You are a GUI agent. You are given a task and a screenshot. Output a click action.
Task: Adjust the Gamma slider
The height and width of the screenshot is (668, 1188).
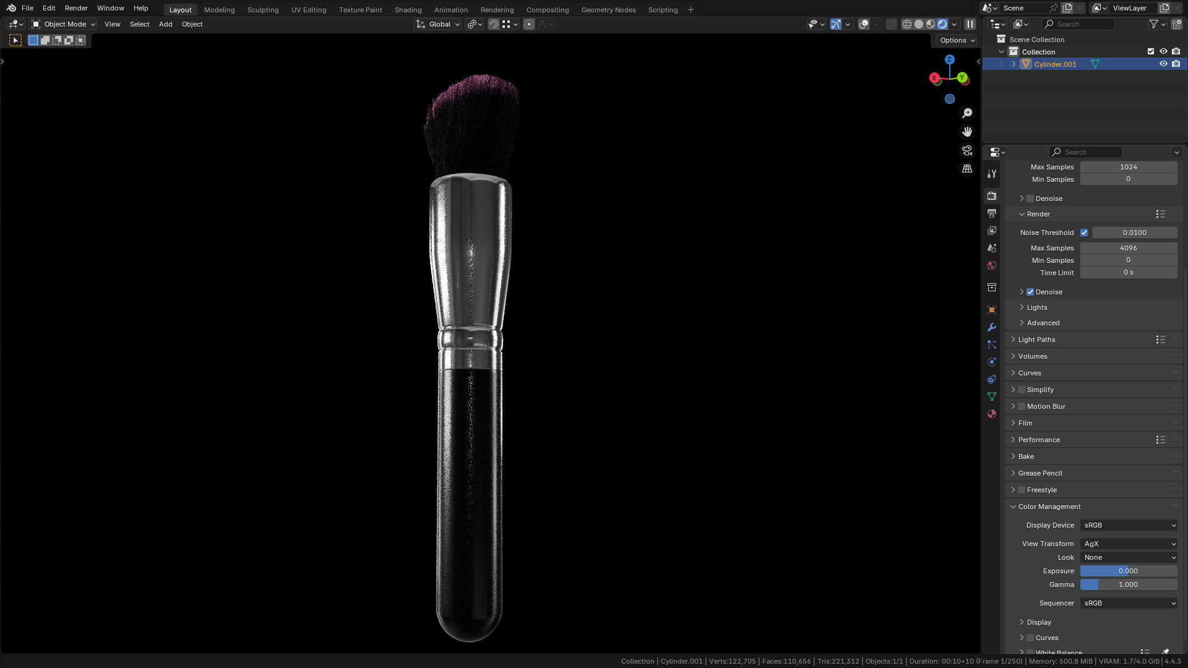point(1129,584)
